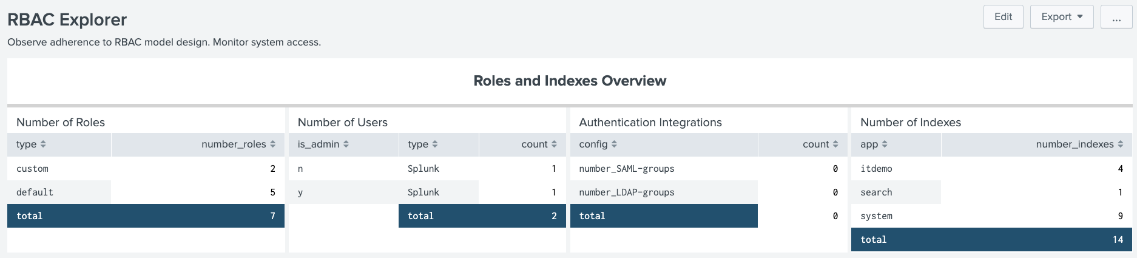Click total cell in Authentication Integrations
This screenshot has height=258, width=1137.
664,216
